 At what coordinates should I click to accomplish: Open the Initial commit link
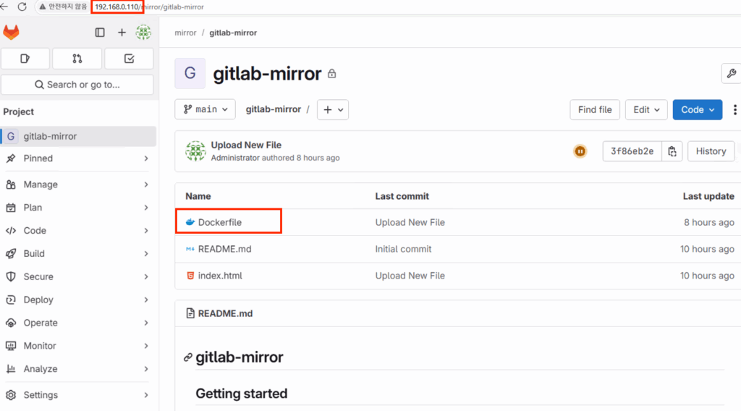pos(403,249)
